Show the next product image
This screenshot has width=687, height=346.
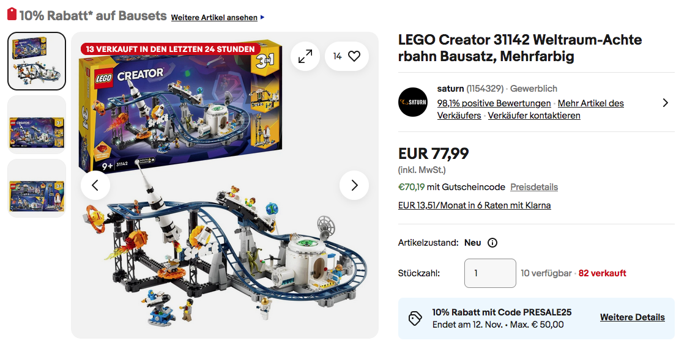click(x=354, y=185)
